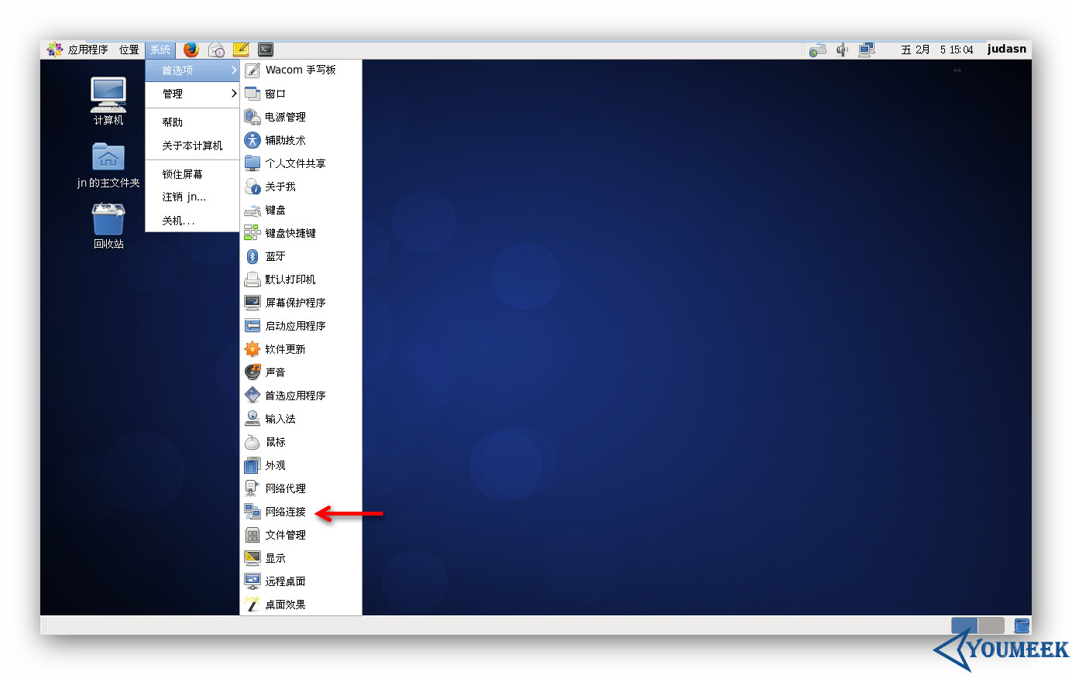Select 蓝牙 Bluetooth menu entry
The image size is (1072, 675).
[275, 256]
